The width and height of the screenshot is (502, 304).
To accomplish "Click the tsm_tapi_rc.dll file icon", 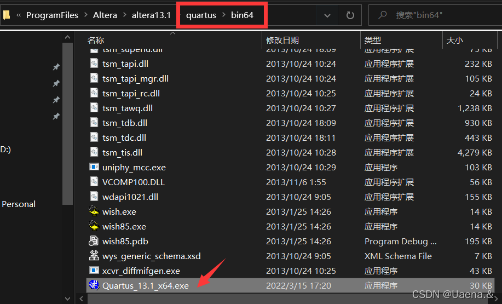I will [x=94, y=93].
